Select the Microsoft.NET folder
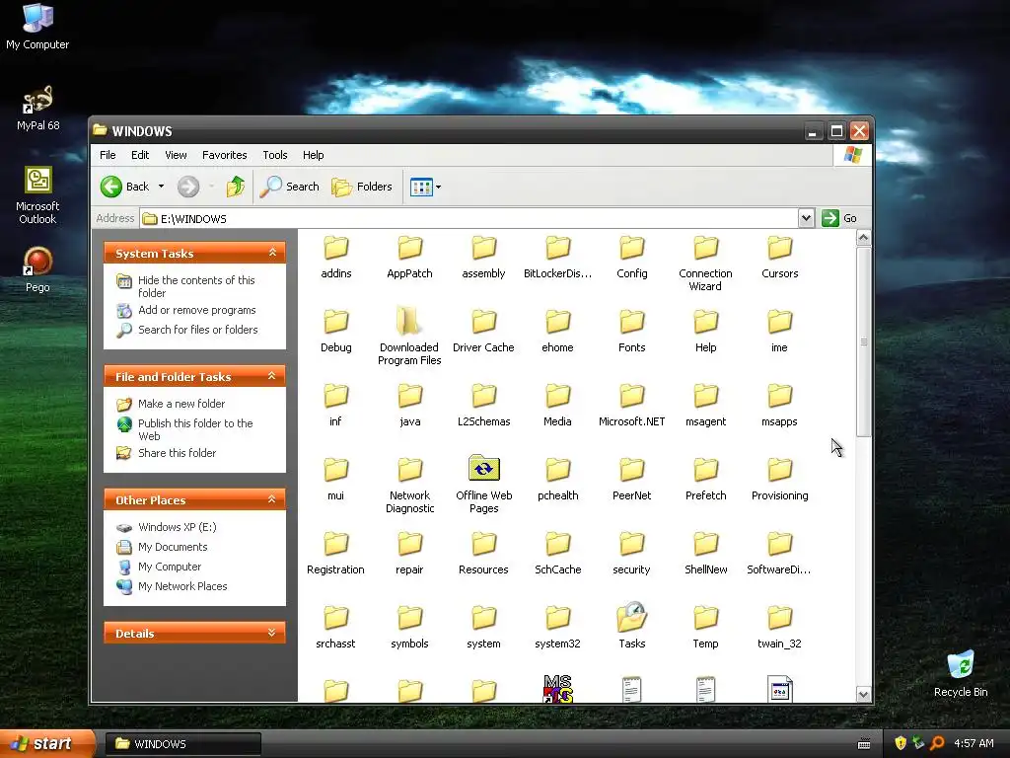Image resolution: width=1010 pixels, height=758 pixels. pos(632,406)
